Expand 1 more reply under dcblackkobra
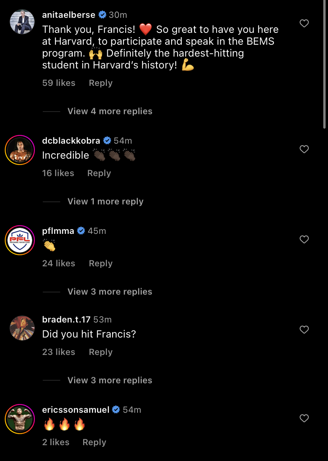Screen dimensions: 328x461 (x=105, y=201)
